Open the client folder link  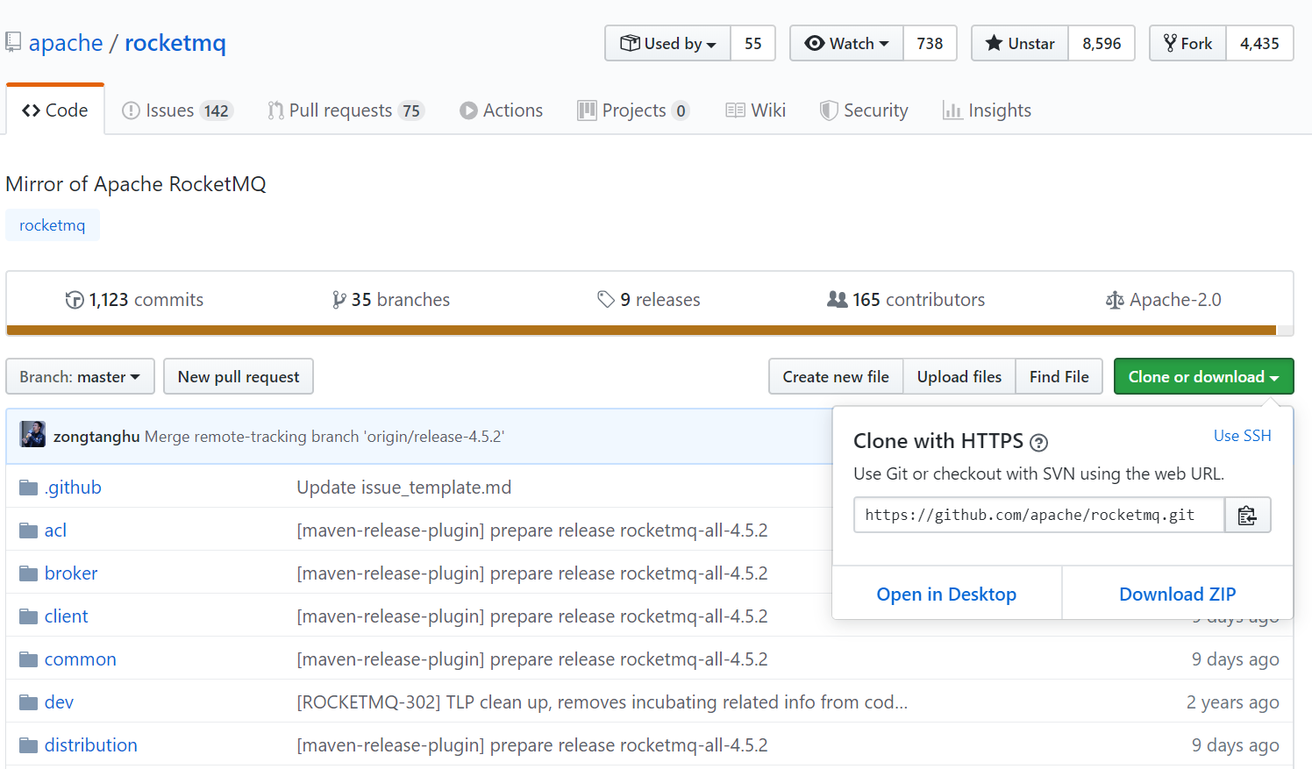tap(67, 616)
